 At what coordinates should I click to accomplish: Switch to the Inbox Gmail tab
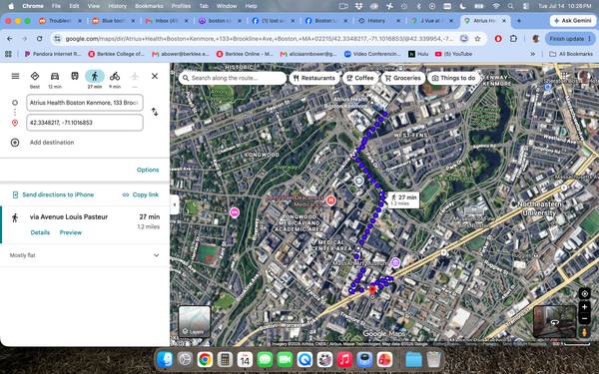click(x=167, y=21)
